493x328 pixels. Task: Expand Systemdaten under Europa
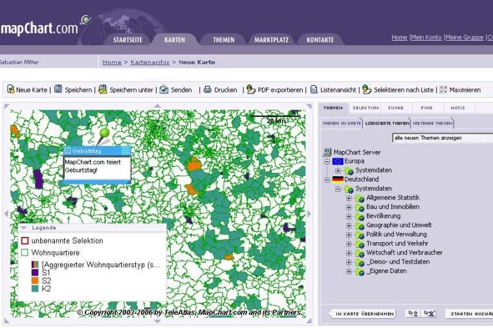coord(338,170)
